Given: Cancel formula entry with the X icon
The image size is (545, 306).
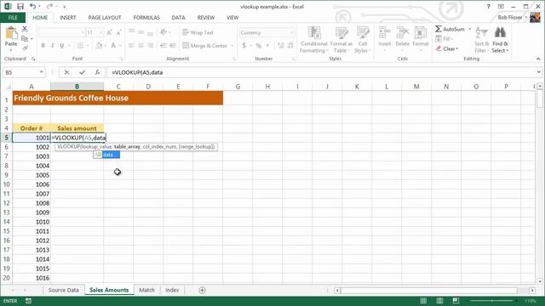Looking at the screenshot, I should 66,72.
